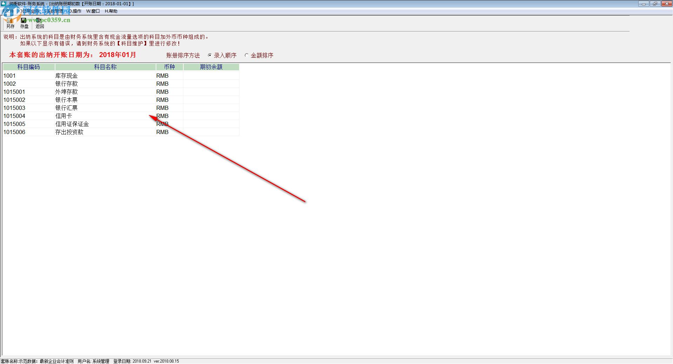
Task: Click the 账册排序方法 label
Action: (x=183, y=55)
